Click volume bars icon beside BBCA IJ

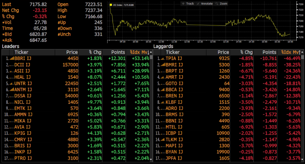(163, 90)
